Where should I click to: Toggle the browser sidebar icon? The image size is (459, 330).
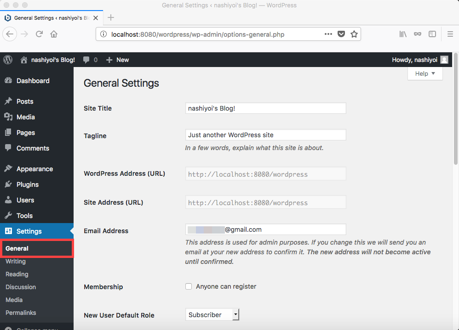click(x=432, y=34)
